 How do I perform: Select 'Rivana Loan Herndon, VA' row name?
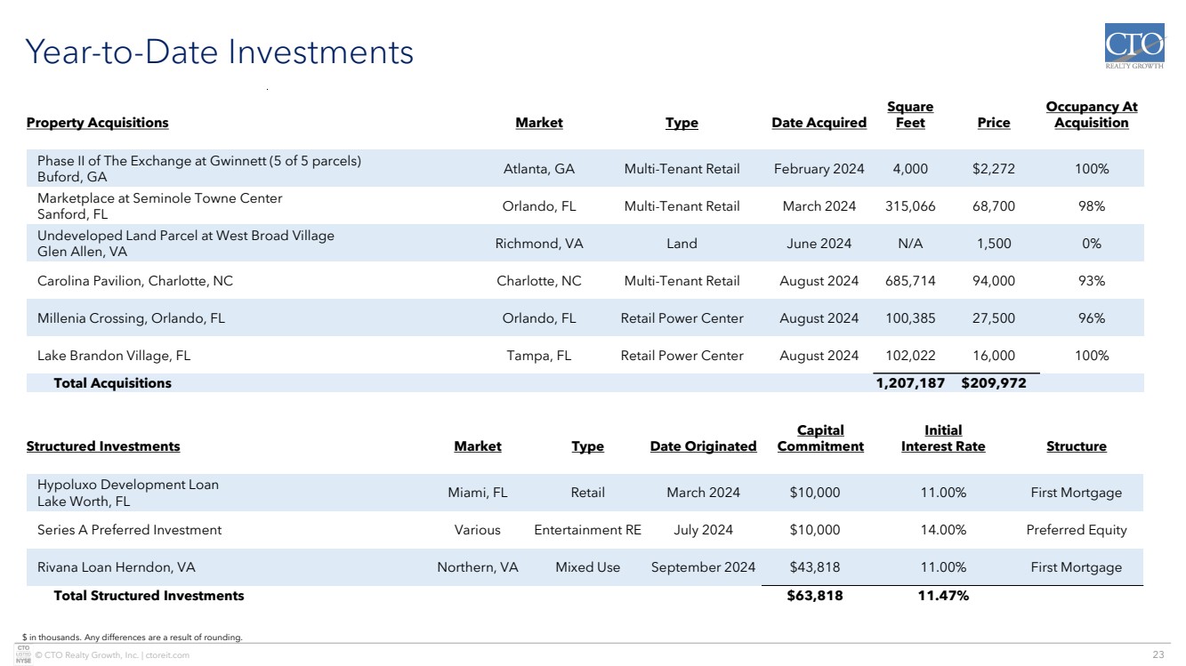116,567
